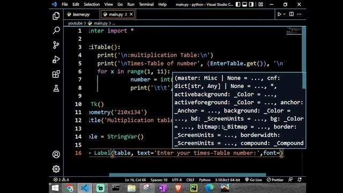Open the Go menu
Screen dimensions: 343x193
[x=120, y=4]
